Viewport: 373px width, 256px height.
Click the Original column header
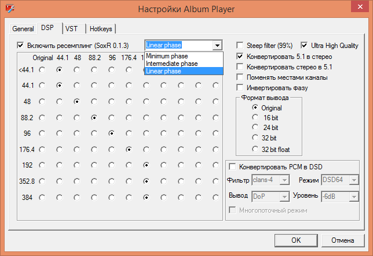tap(43, 58)
